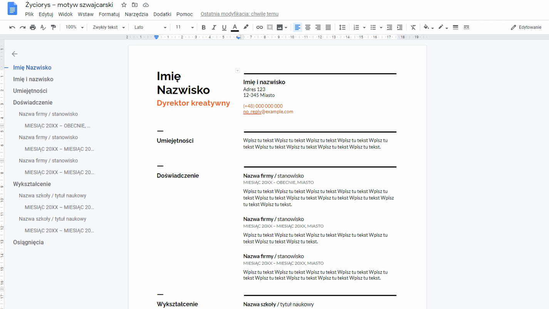Viewport: 549px width, 309px height.
Task: Insert a link using the chain icon
Action: [x=259, y=27]
